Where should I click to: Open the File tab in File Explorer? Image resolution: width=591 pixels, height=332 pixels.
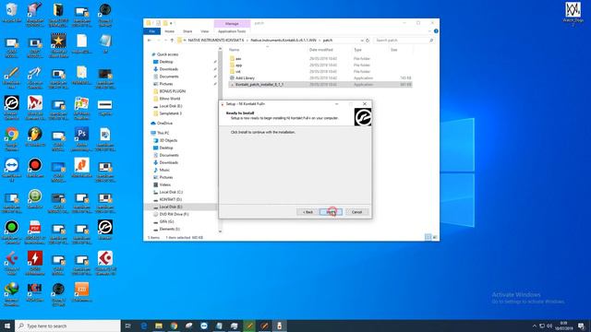tap(151, 31)
